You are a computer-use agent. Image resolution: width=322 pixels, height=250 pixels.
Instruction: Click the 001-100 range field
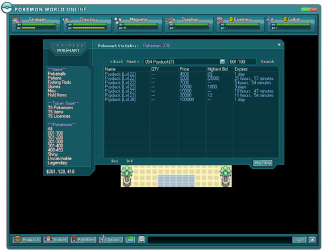[x=242, y=62]
